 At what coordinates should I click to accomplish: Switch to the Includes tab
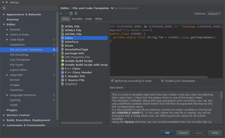(77, 19)
